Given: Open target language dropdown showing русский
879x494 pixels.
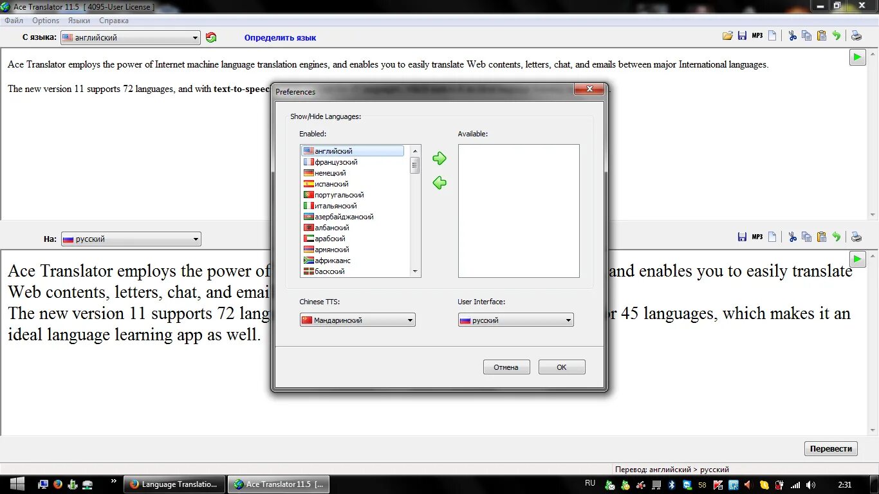Looking at the screenshot, I should (131, 239).
